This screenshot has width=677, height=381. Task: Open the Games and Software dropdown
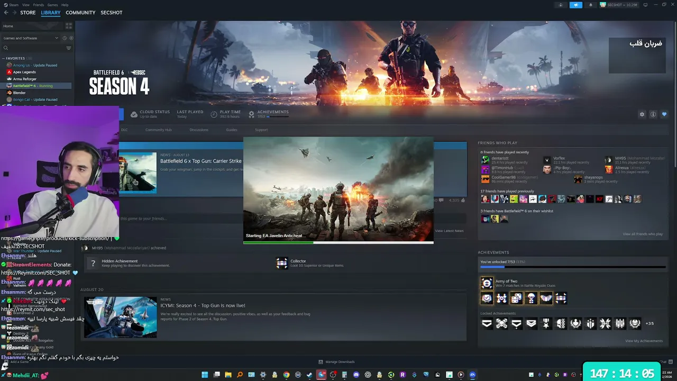click(31, 38)
